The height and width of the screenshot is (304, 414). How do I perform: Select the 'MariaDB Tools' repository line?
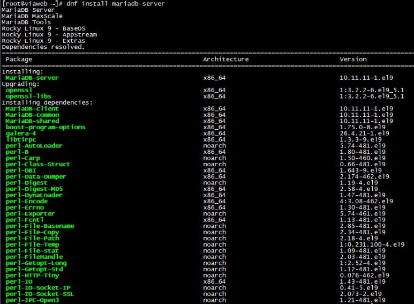(26, 22)
